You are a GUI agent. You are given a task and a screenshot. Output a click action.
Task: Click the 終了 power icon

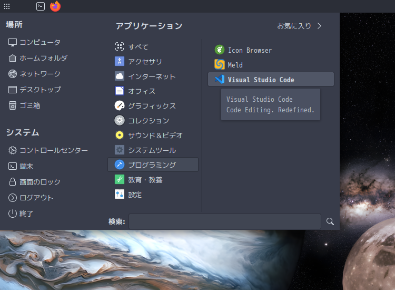[13, 214]
